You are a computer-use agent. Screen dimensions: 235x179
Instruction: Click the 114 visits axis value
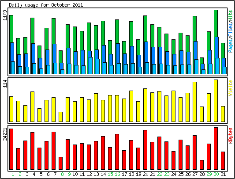click(5, 84)
